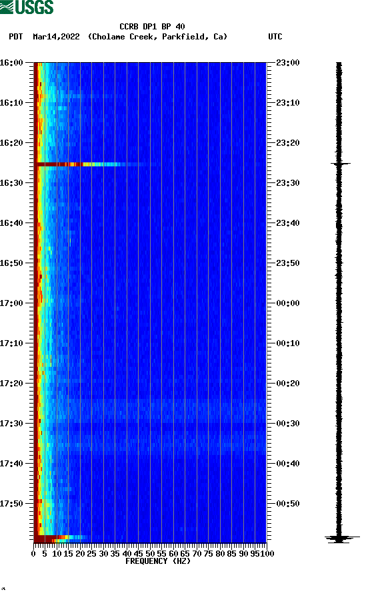This screenshot has width=368, height=596.
Task: Click the "23:50" UTC time label
Action: tap(288, 263)
